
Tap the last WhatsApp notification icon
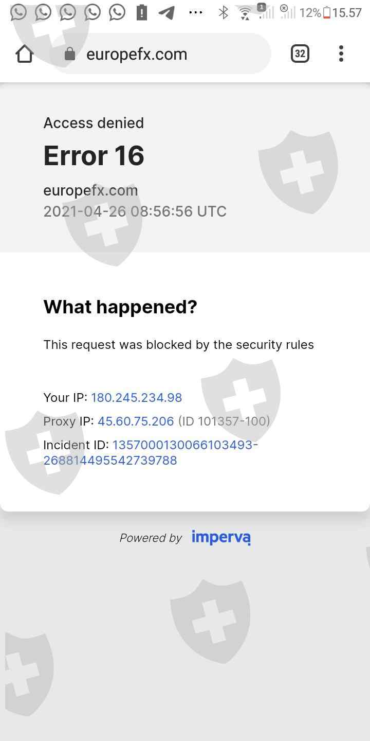point(117,12)
